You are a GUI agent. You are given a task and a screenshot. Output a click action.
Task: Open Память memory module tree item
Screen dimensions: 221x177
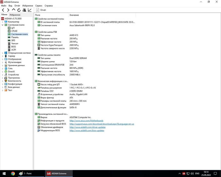tap(15, 37)
